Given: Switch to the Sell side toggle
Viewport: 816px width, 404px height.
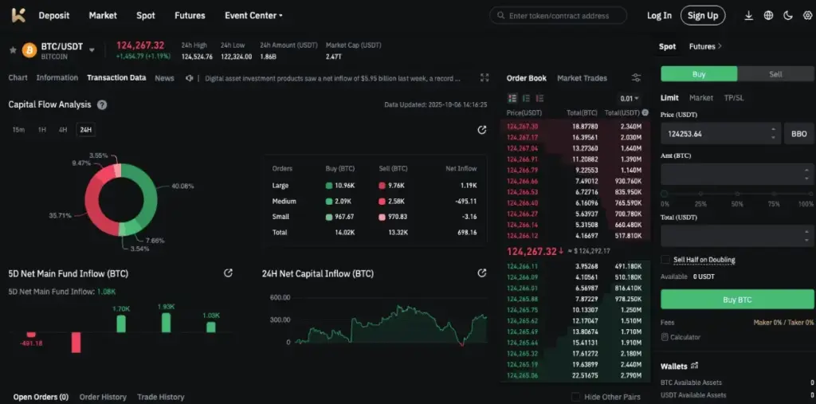Looking at the screenshot, I should pos(775,74).
